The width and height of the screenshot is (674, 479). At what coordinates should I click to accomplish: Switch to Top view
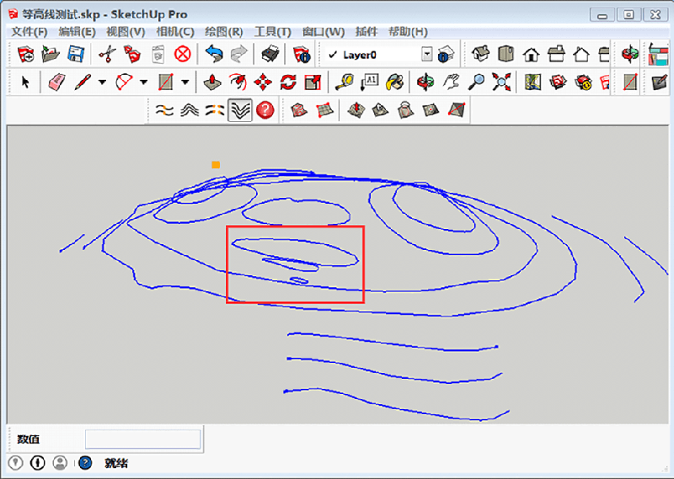coord(506,55)
